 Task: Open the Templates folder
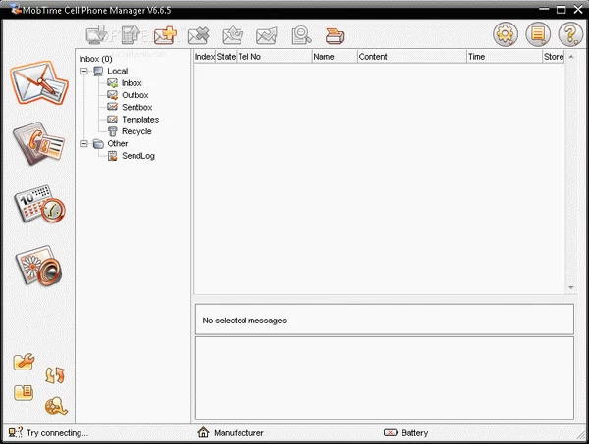pos(140,120)
